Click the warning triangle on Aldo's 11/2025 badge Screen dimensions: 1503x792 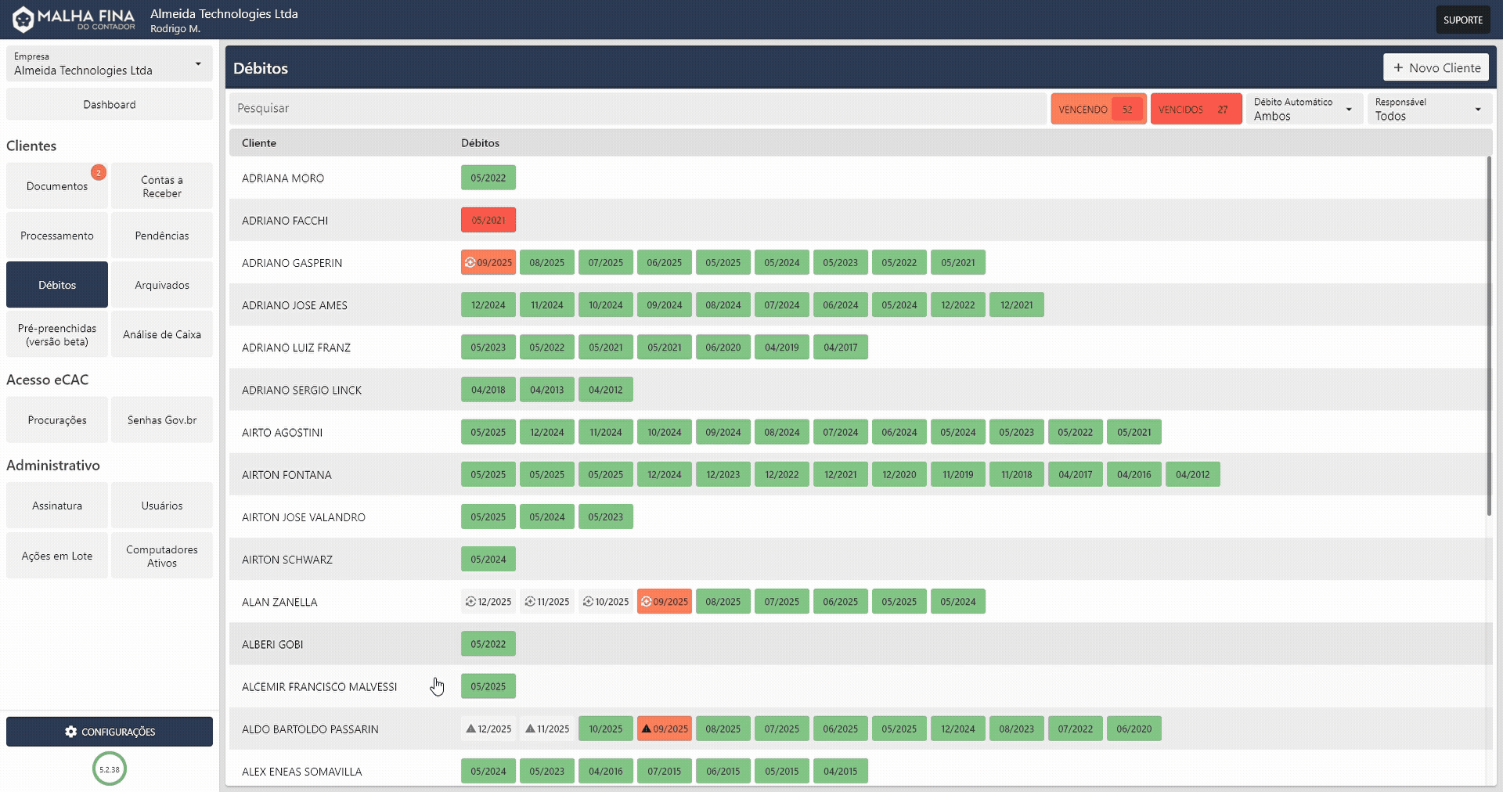coord(529,728)
